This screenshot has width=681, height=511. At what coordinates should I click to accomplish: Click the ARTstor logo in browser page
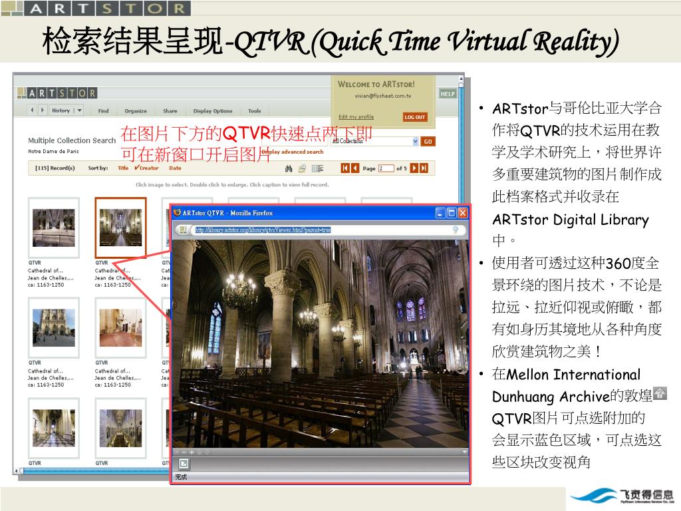click(x=57, y=92)
